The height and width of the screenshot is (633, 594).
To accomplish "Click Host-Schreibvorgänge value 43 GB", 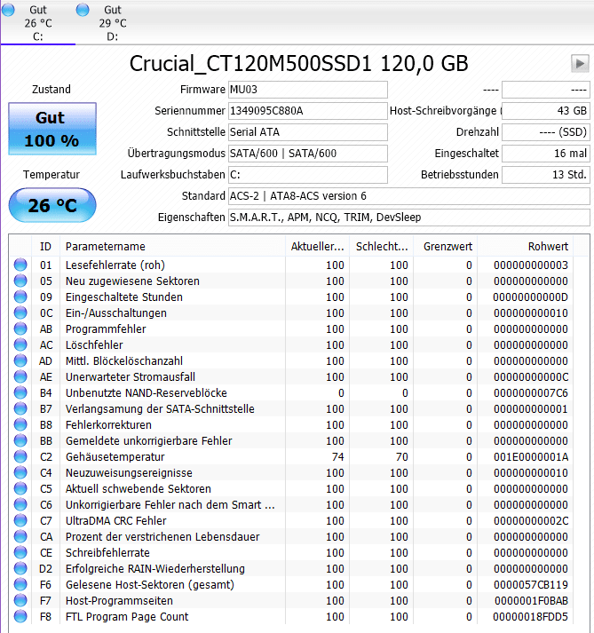I will click(546, 111).
